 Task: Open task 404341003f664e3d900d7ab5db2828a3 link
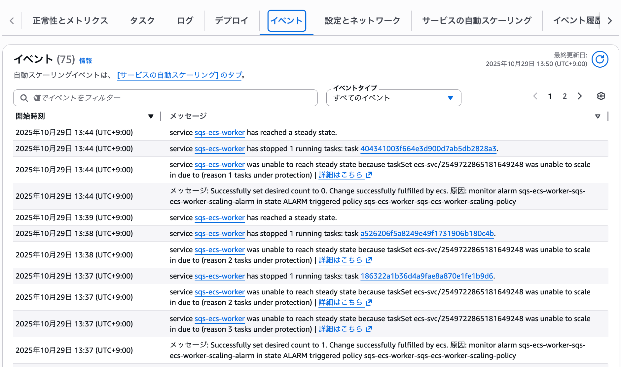428,149
